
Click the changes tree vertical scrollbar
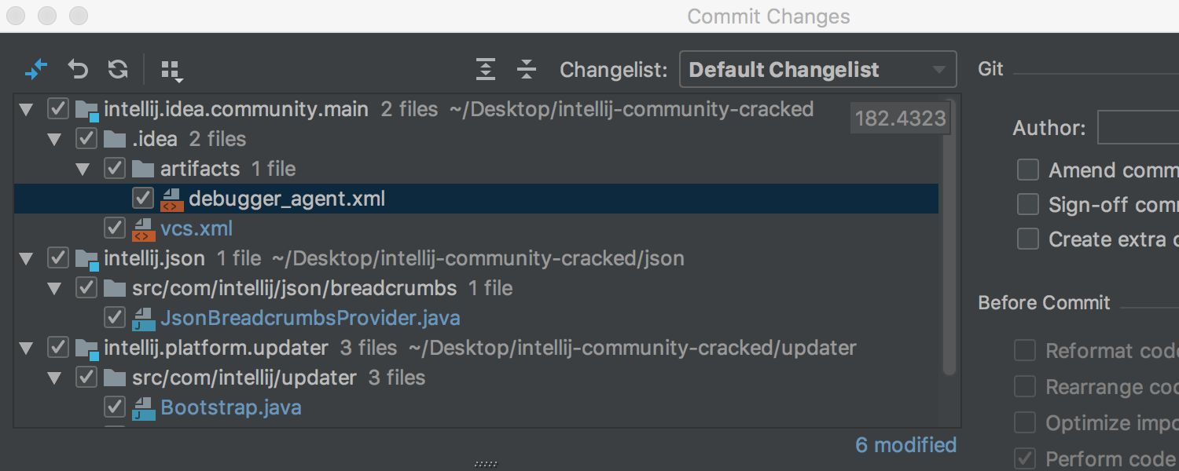coord(949,238)
